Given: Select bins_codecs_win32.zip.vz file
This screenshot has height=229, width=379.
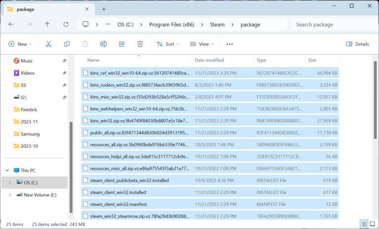Looking at the screenshot, I should 210,85.
